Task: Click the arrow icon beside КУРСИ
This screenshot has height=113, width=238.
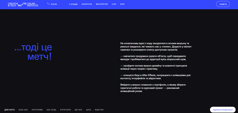Action: (48, 4)
